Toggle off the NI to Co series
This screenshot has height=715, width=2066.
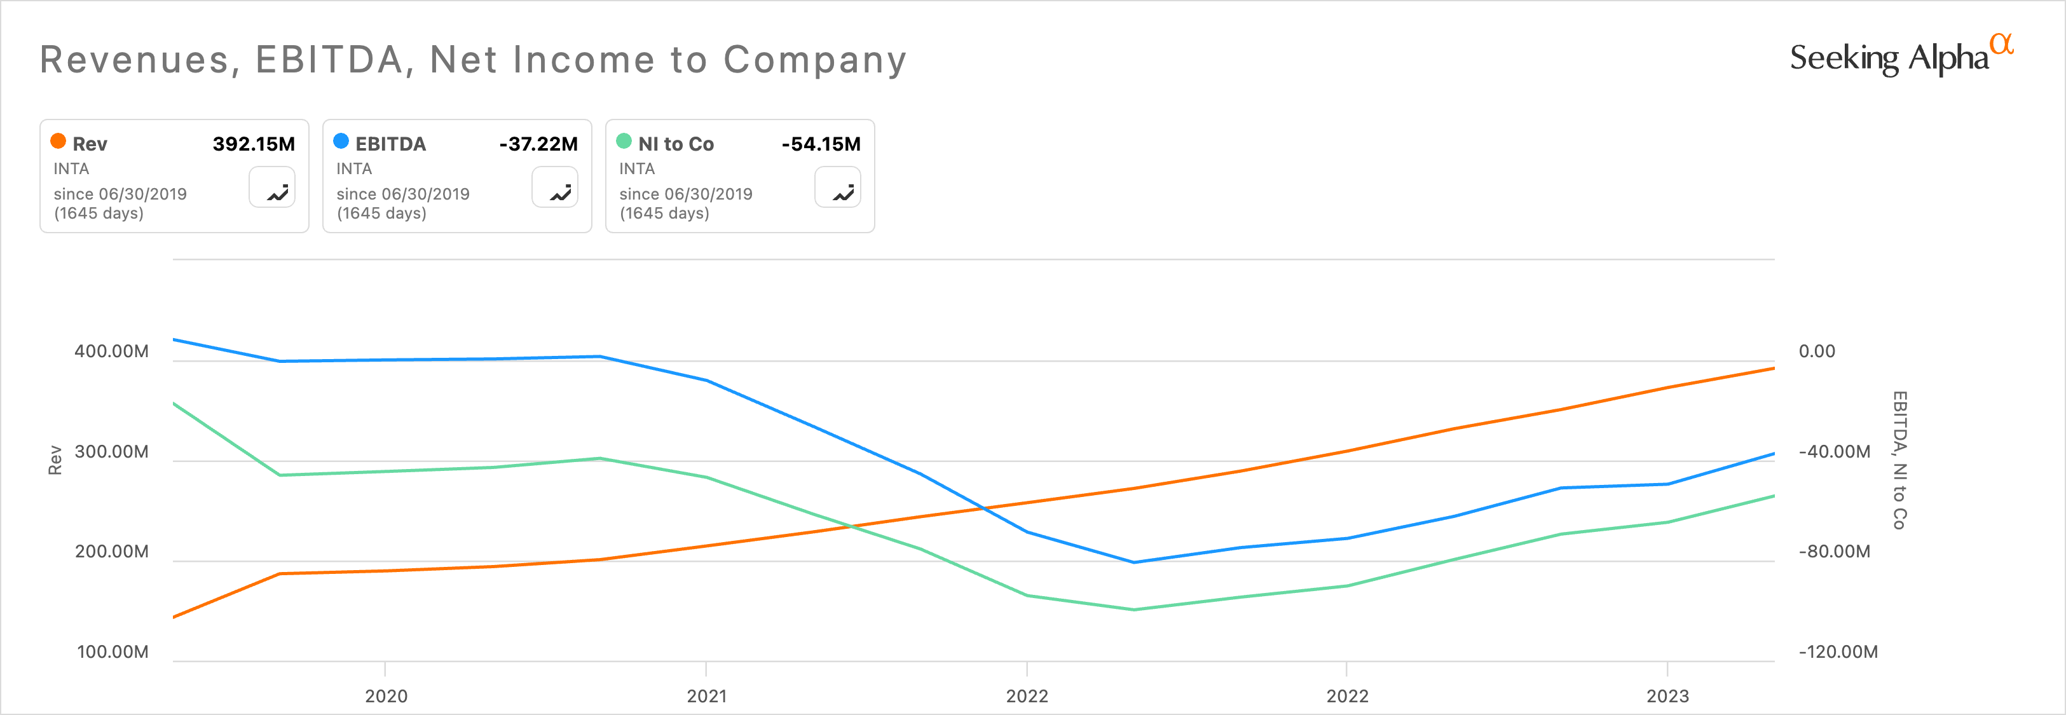676,144
